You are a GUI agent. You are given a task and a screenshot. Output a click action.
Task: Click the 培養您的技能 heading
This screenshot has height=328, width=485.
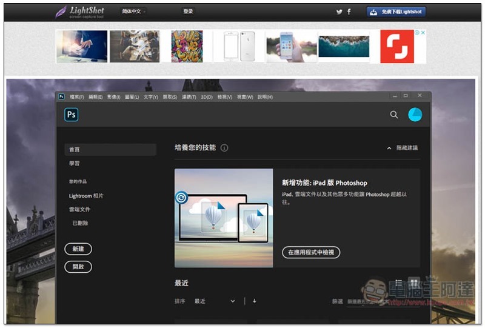coord(195,147)
